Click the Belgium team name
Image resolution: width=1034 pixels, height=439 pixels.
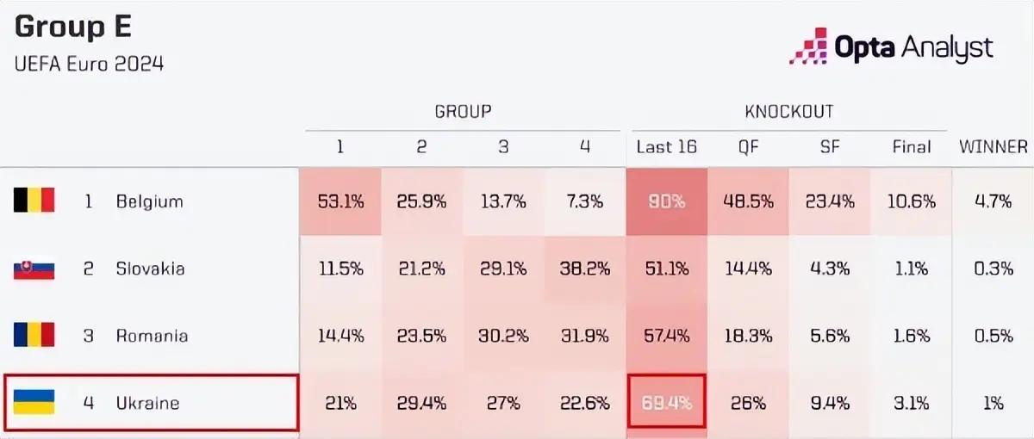149,202
